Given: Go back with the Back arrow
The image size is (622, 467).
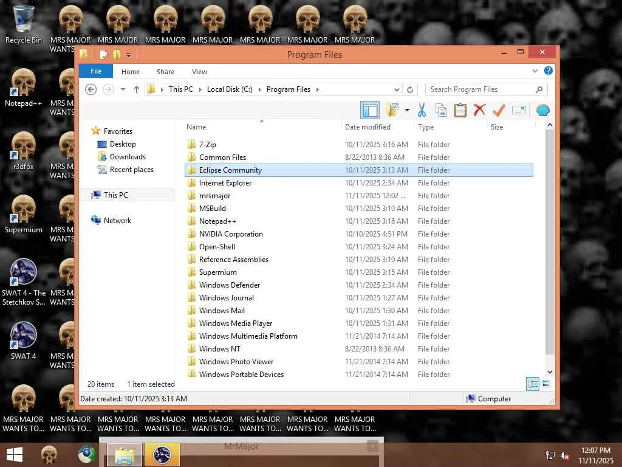Looking at the screenshot, I should pyautogui.click(x=91, y=89).
